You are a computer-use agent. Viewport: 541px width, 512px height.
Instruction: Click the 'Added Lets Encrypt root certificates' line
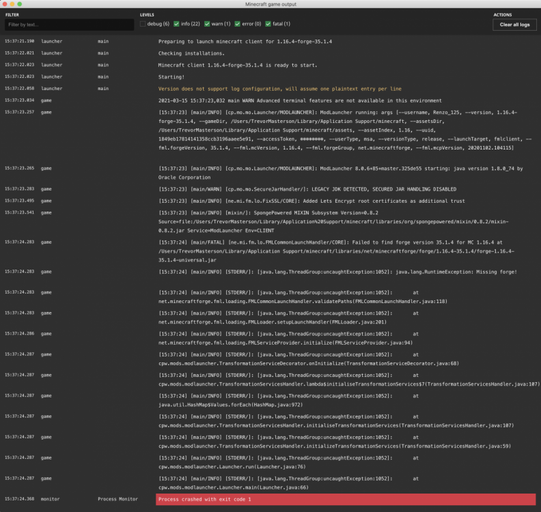click(311, 201)
